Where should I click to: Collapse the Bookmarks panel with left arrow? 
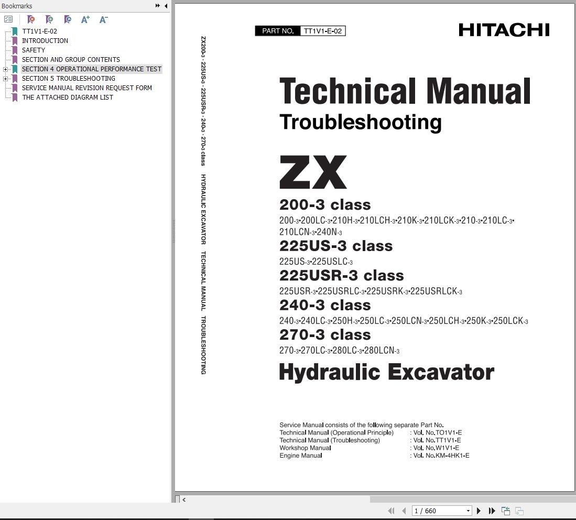pyautogui.click(x=166, y=6)
